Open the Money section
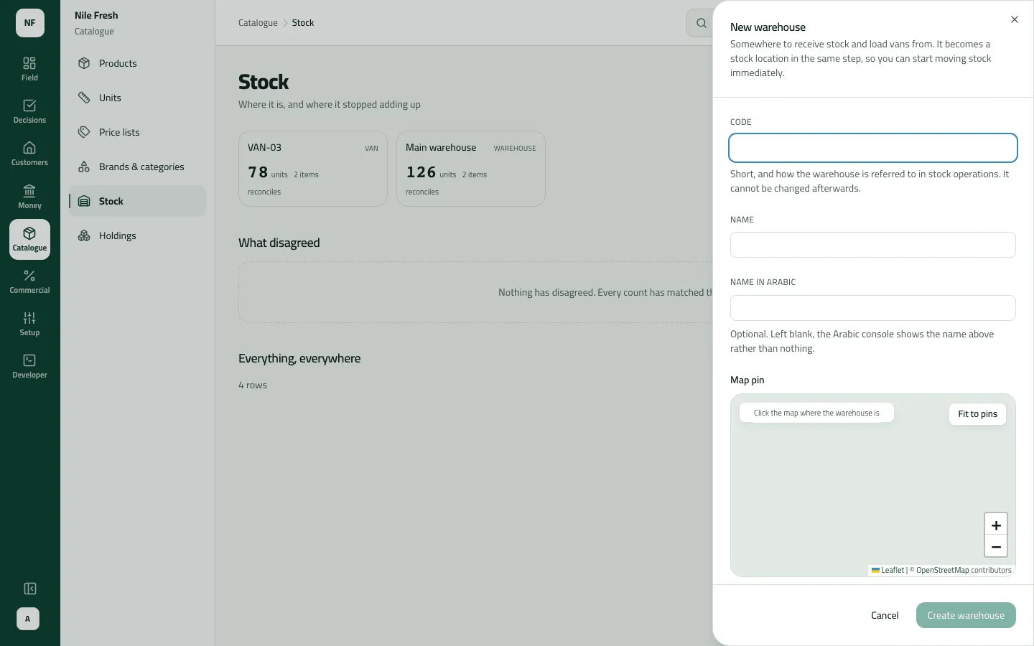The width and height of the screenshot is (1034, 646). (29, 197)
